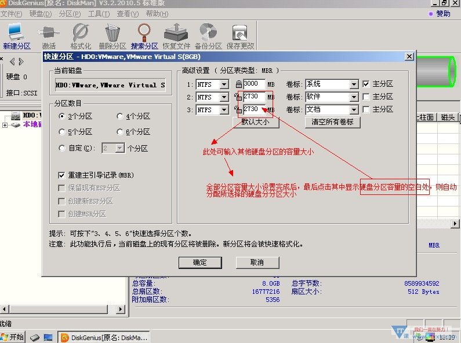461x343 pixels.
Task: Click left pane horizontal scrollbar right arrow
Action: tap(120, 309)
